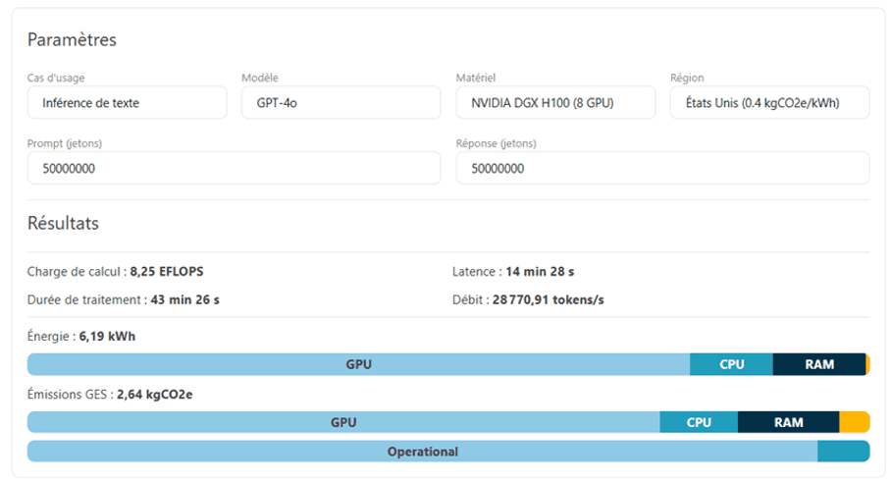Select RAM segment in the Énergie bar
This screenshot has height=483, width=891.
818,364
